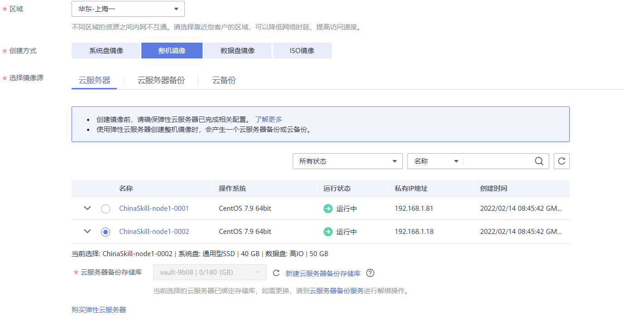This screenshot has width=624, height=325.
Task: Select radio button for ChinaSkill-node1-0002
Action: [106, 232]
